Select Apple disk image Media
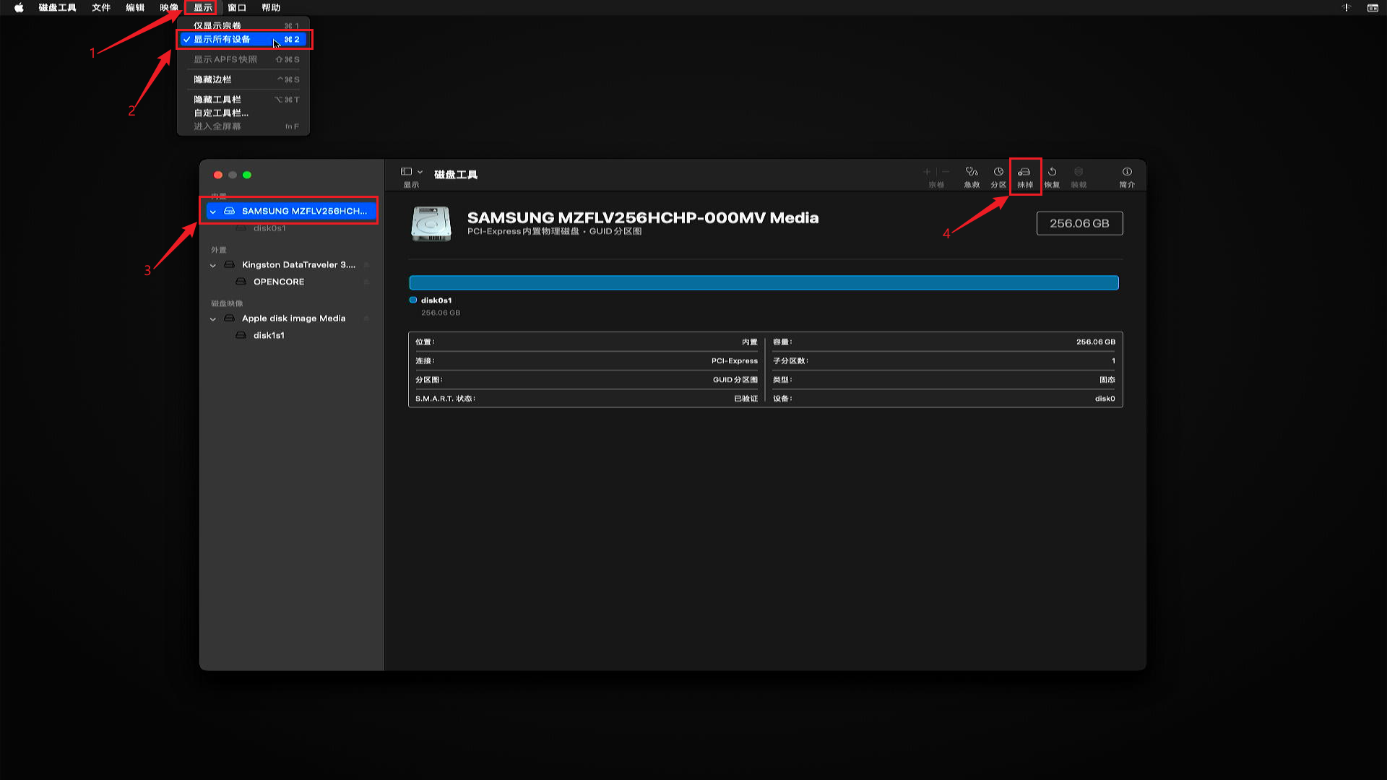The height and width of the screenshot is (780, 1387). tap(291, 318)
